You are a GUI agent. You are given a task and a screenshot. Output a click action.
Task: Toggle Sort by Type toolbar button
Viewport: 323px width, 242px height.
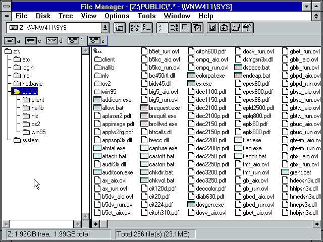(174, 28)
